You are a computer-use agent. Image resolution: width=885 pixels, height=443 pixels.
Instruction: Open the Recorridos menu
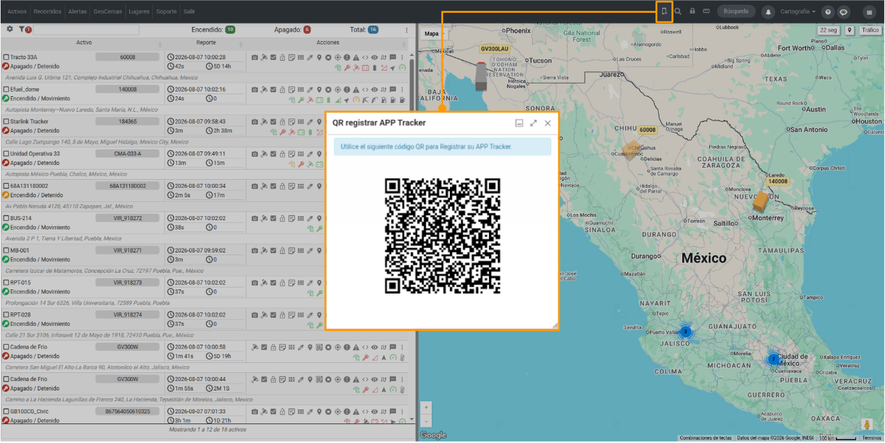point(47,12)
